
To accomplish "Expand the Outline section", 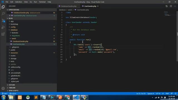I will [x=31, y=85].
